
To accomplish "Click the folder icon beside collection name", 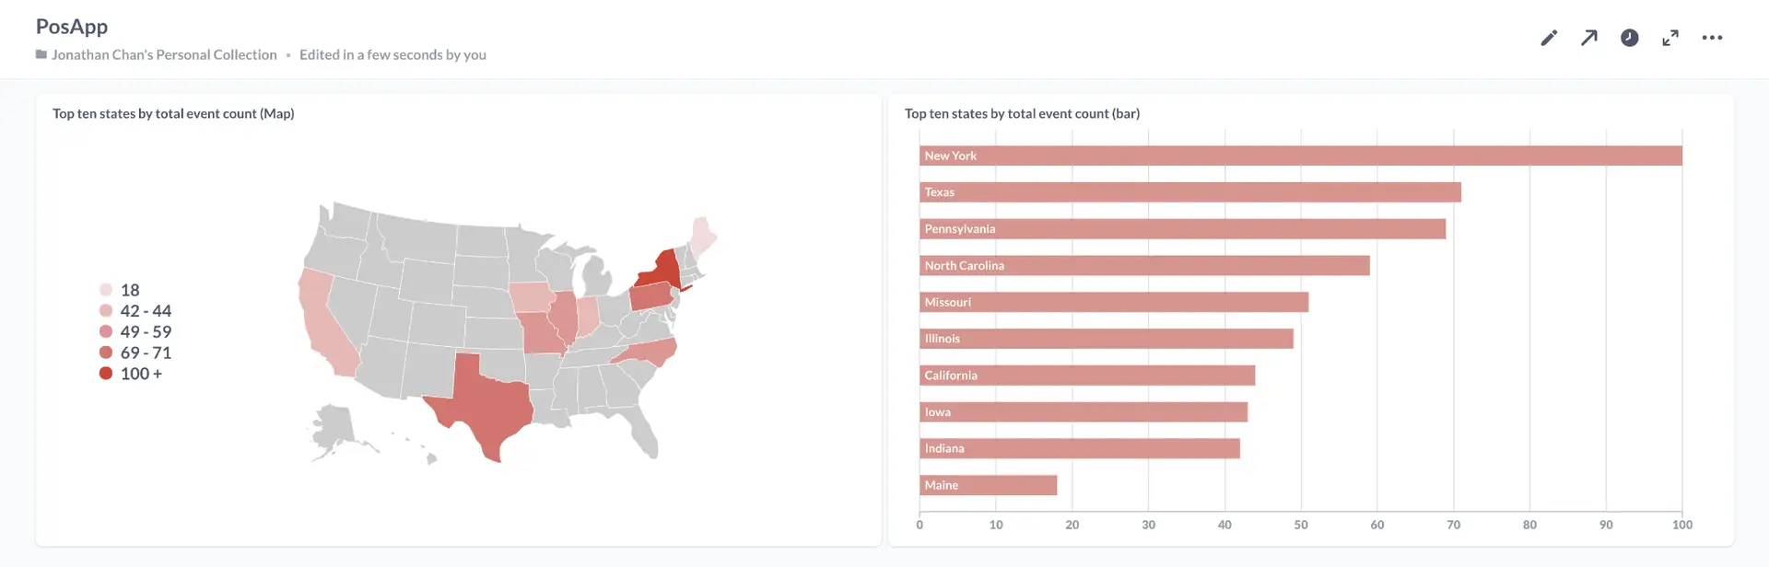I will pyautogui.click(x=41, y=54).
